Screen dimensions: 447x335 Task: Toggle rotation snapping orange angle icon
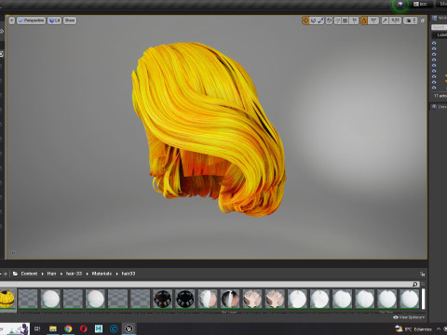(364, 20)
